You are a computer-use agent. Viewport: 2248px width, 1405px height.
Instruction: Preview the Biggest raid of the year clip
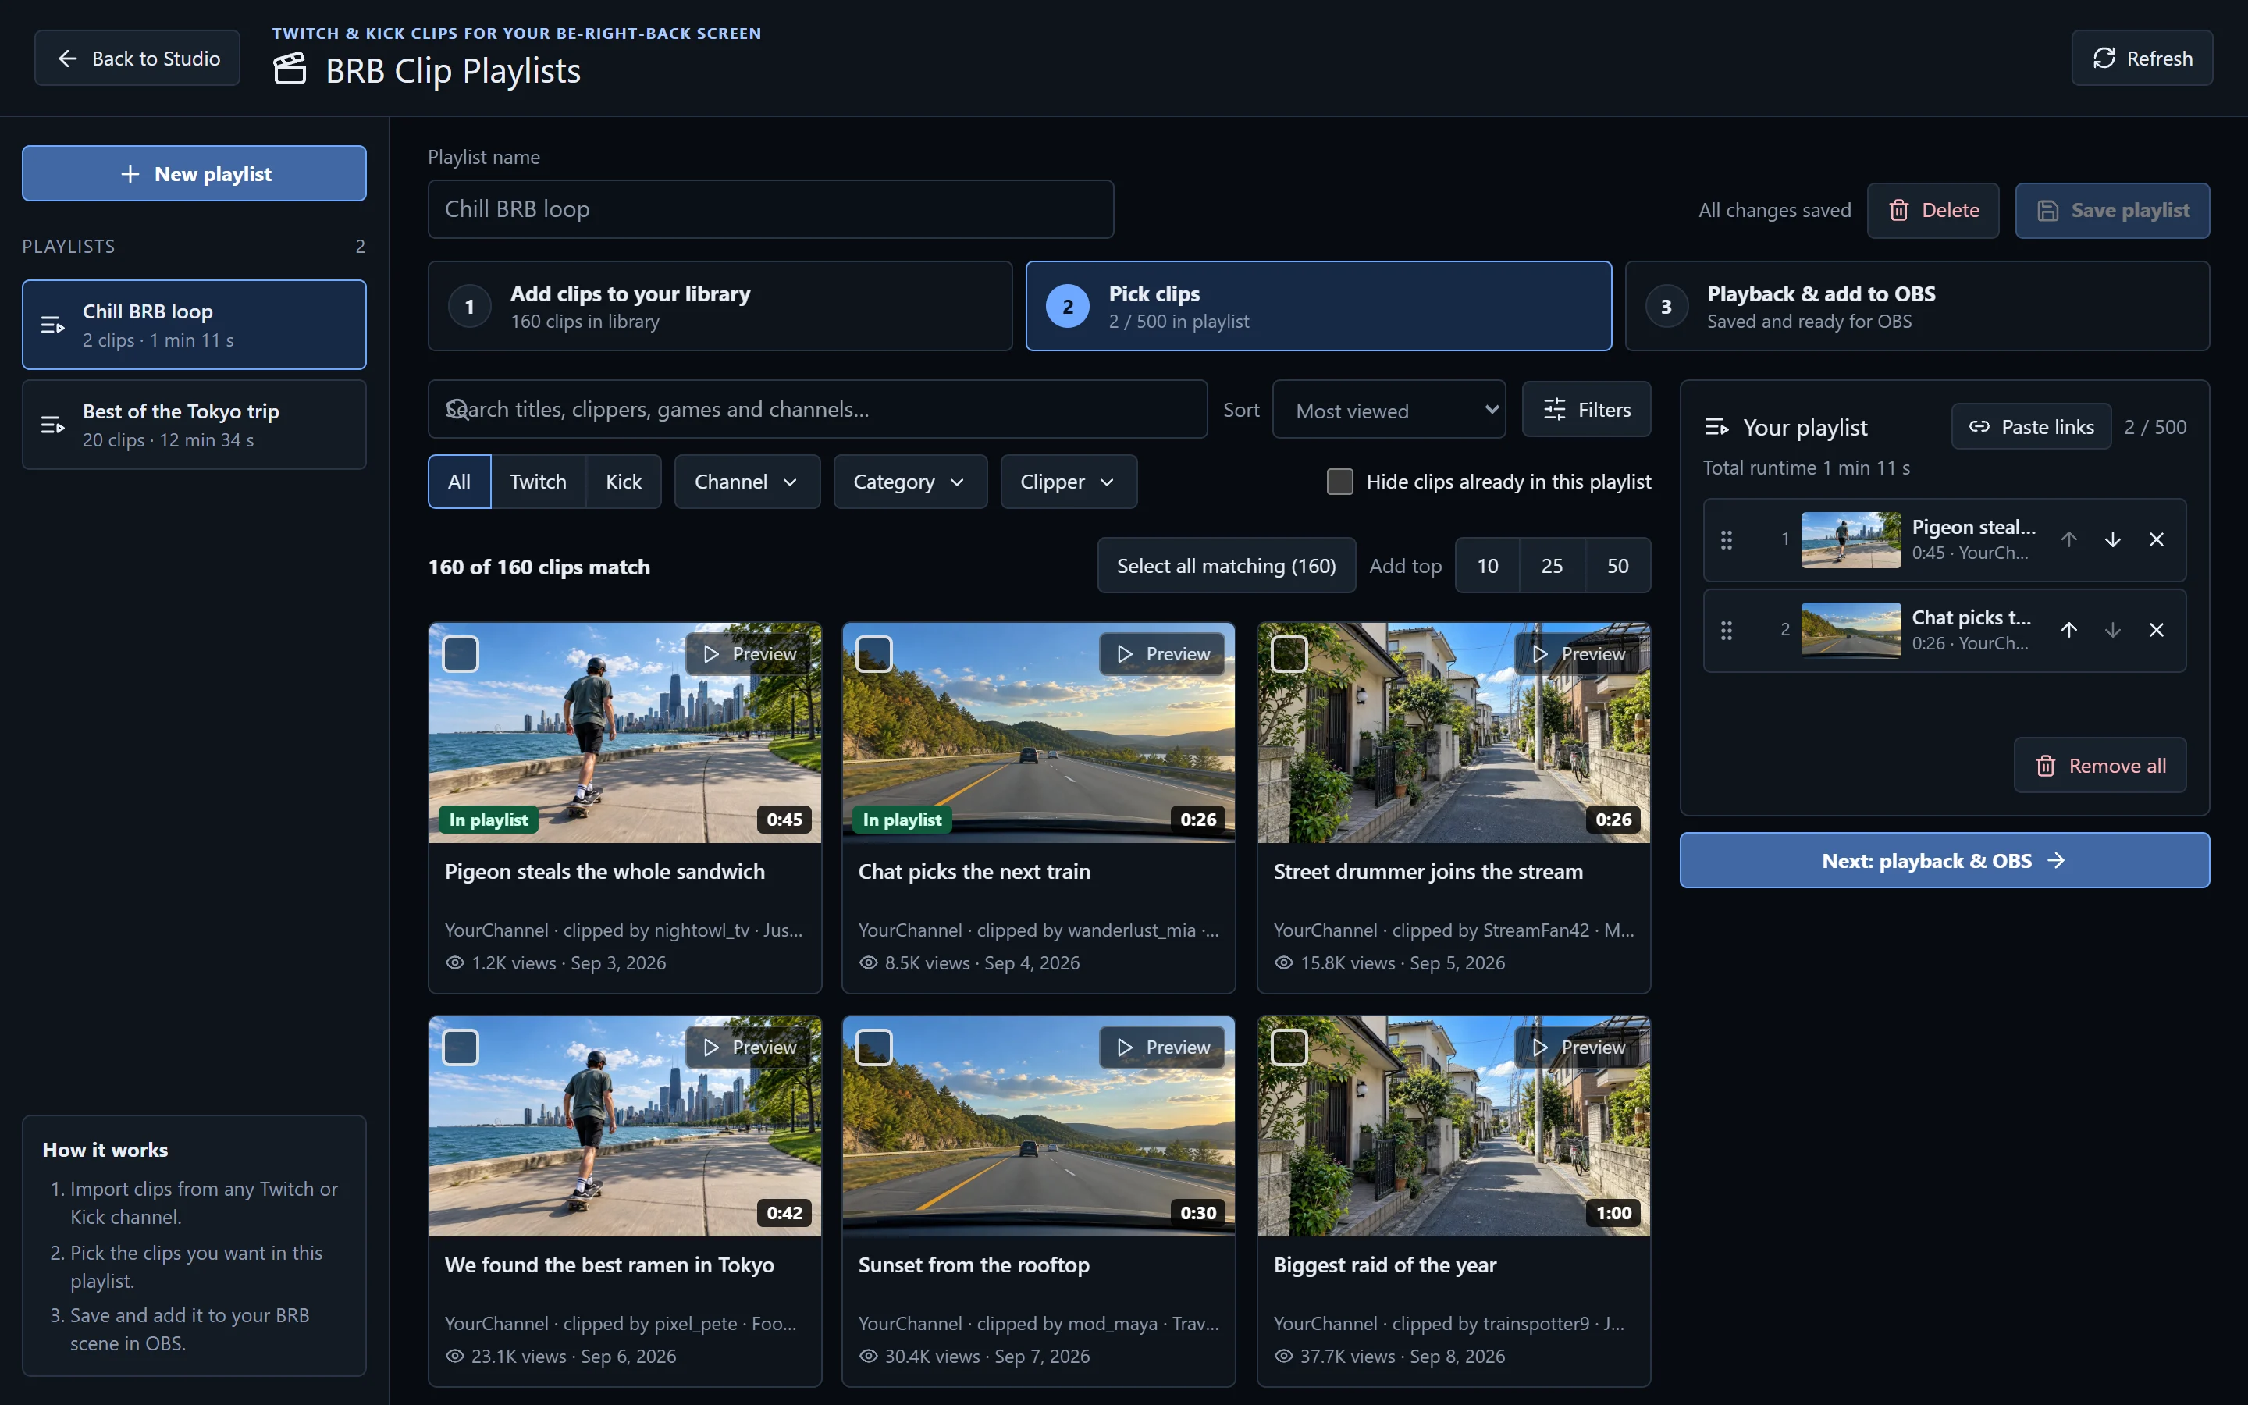click(x=1578, y=1048)
